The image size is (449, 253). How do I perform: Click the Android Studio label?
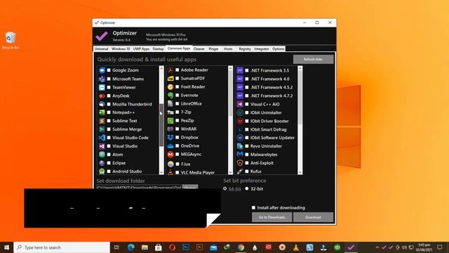(127, 171)
